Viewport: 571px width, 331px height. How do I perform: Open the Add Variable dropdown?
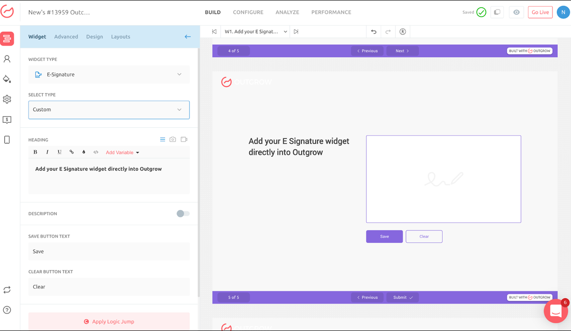click(122, 152)
